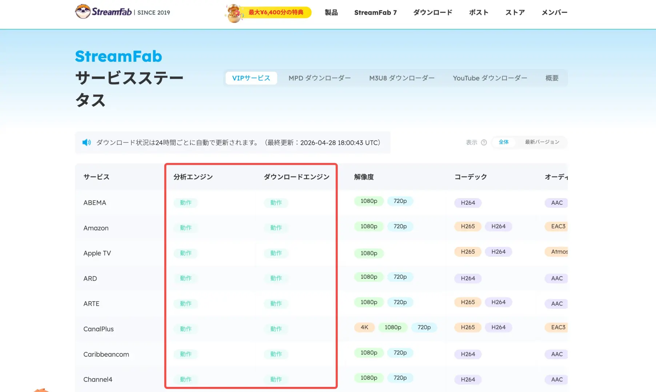656x392 pixels.
Task: Open the ¥6,400 promotion banner
Action: point(268,13)
